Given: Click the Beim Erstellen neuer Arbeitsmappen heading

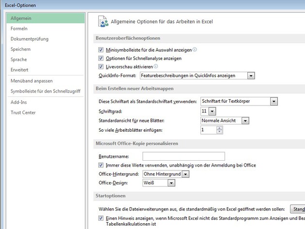Looking at the screenshot, I should click(x=135, y=88).
